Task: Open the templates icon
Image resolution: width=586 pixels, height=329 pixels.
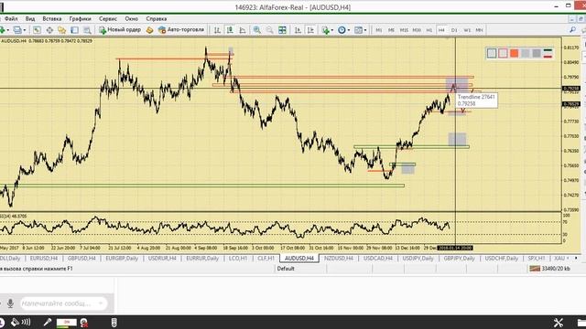Action: coord(358,30)
